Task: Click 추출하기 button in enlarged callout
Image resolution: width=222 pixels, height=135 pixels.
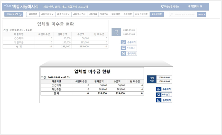Action: tap(164, 89)
